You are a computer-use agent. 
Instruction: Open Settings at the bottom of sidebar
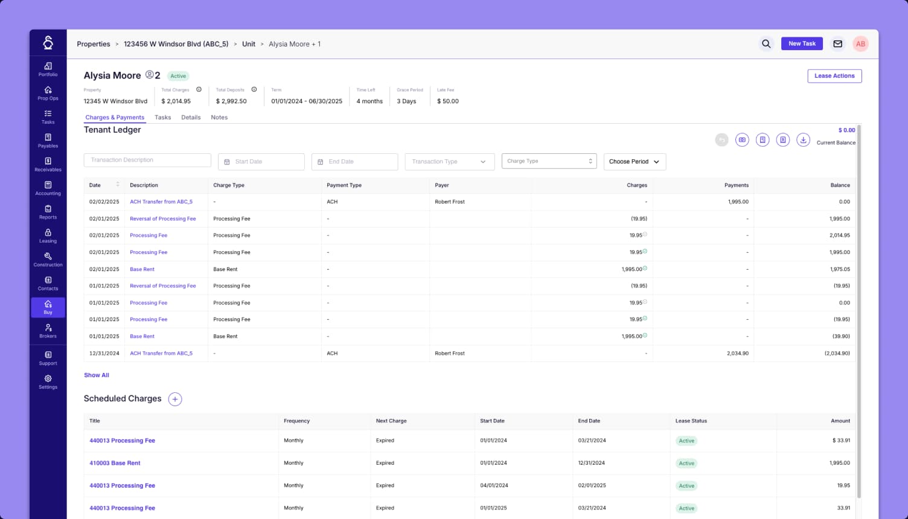[x=48, y=382]
